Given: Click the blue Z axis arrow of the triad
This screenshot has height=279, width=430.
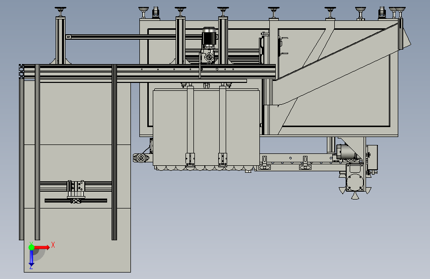Looking at the screenshot, I should 31,258.
